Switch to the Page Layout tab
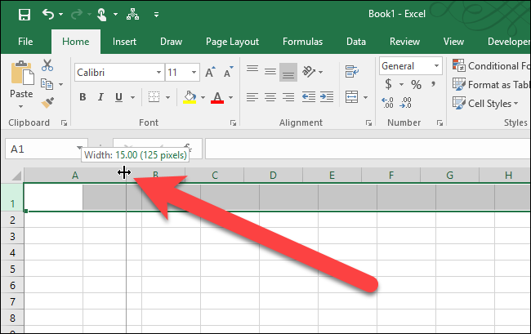Image resolution: width=531 pixels, height=334 pixels. (x=232, y=42)
